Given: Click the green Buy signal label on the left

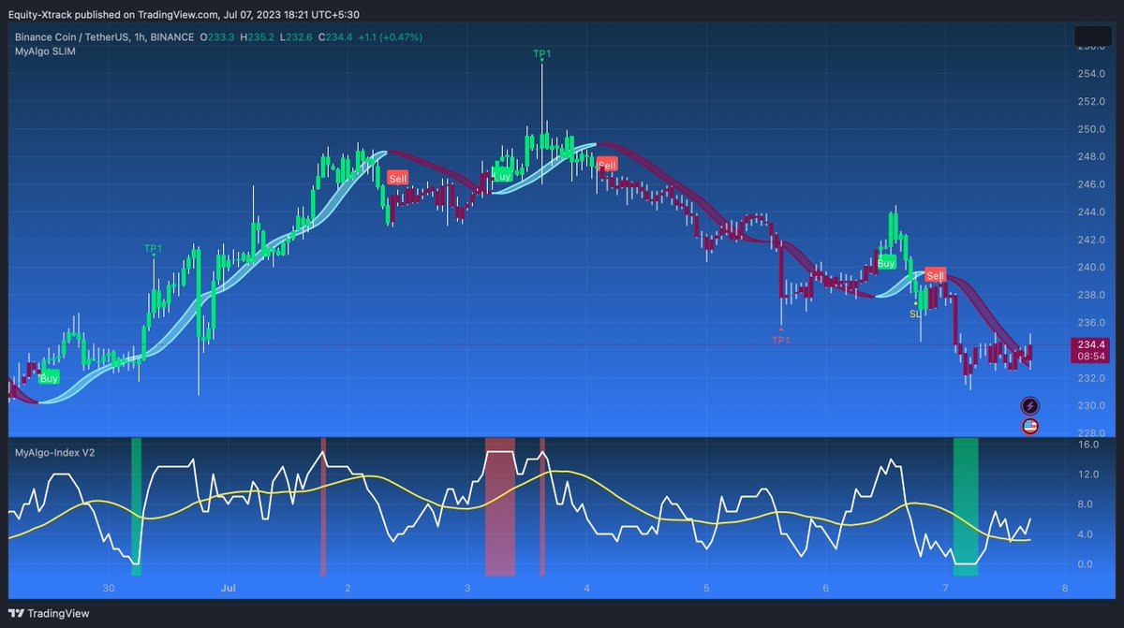Looking at the screenshot, I should 48,377.
